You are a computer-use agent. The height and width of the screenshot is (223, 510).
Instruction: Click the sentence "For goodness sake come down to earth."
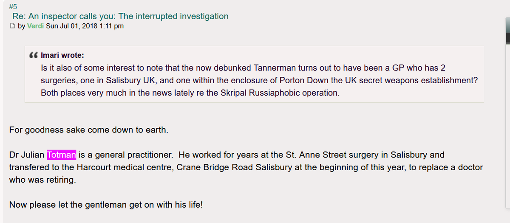[x=89, y=130]
